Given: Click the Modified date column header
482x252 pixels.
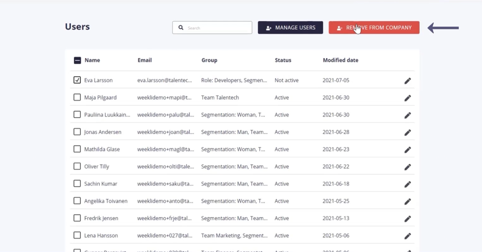Looking at the screenshot, I should coord(340,60).
